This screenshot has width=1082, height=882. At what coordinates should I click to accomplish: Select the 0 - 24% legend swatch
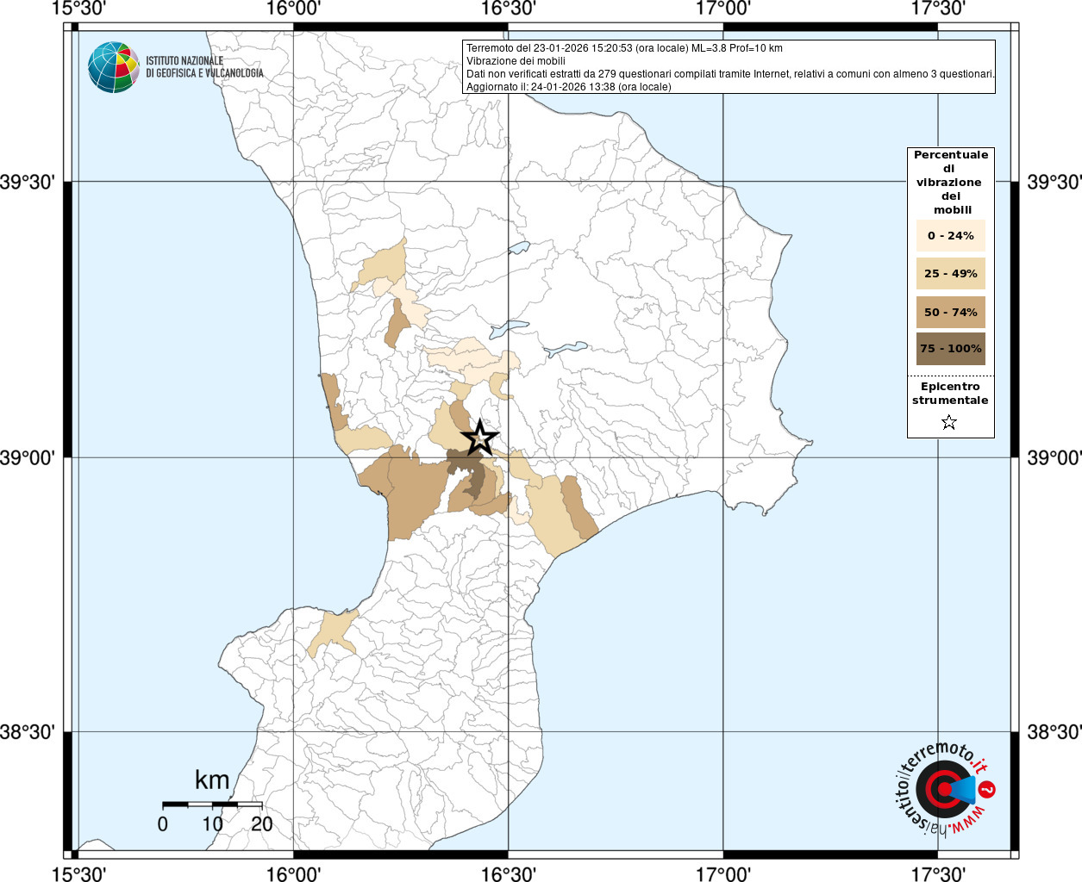pos(950,236)
